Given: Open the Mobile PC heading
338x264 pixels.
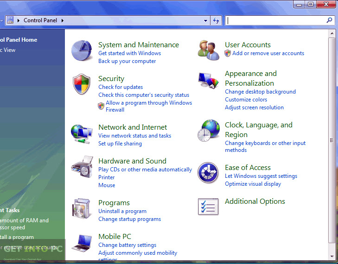Looking at the screenshot, I should (115, 236).
